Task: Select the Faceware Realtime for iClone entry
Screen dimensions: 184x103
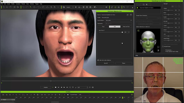Action: click(x=148, y=8)
